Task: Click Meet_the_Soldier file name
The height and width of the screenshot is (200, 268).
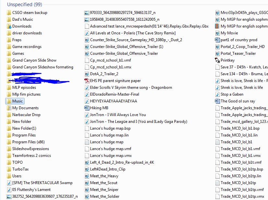Action: coord(105,196)
